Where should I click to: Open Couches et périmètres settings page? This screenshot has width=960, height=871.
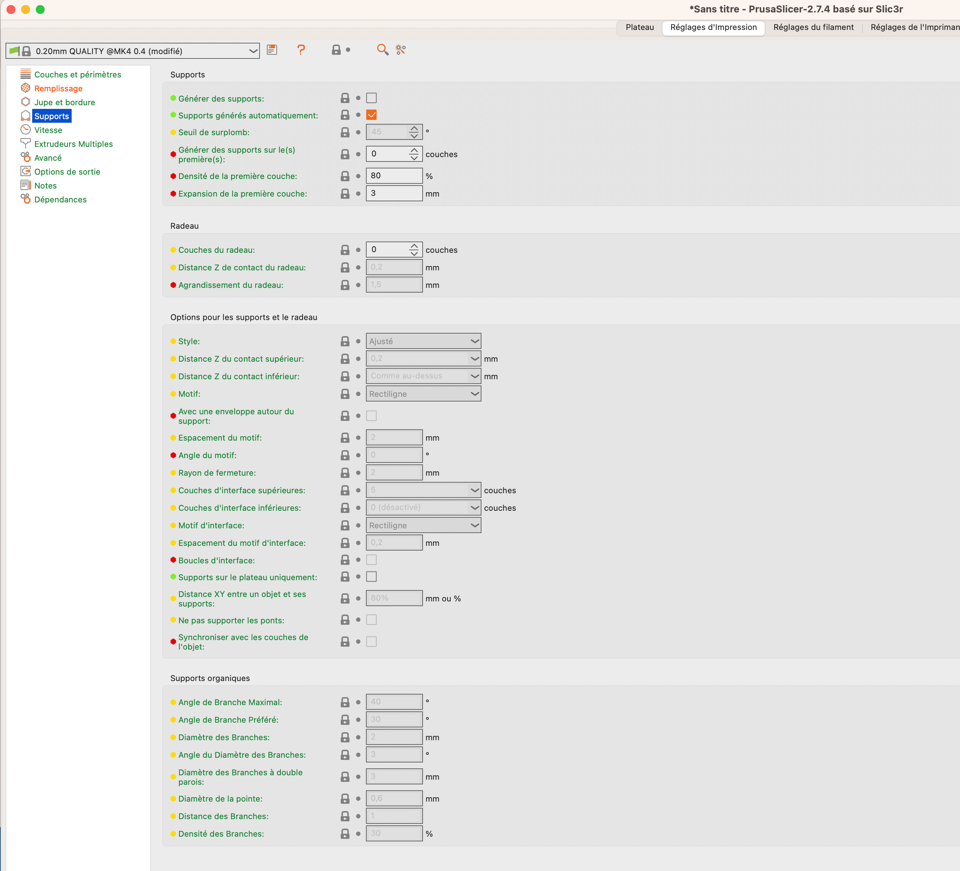pos(78,75)
